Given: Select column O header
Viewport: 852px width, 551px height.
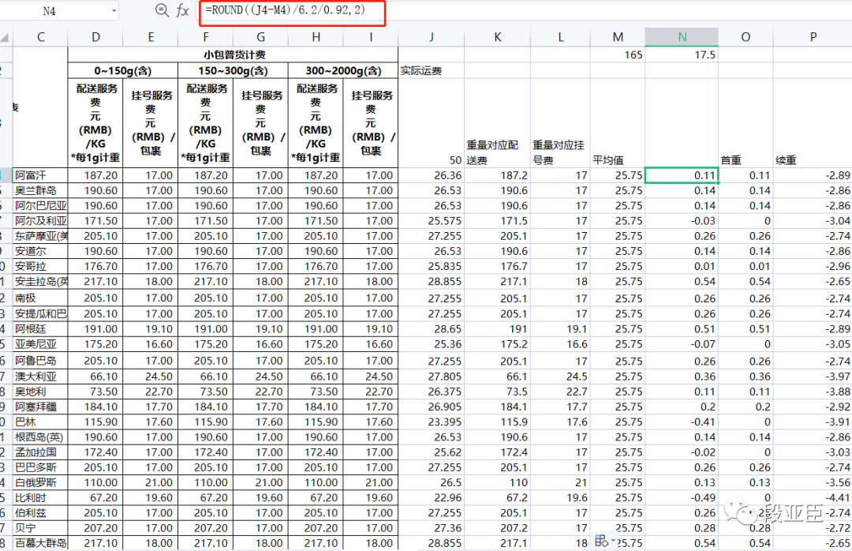Looking at the screenshot, I should [745, 37].
